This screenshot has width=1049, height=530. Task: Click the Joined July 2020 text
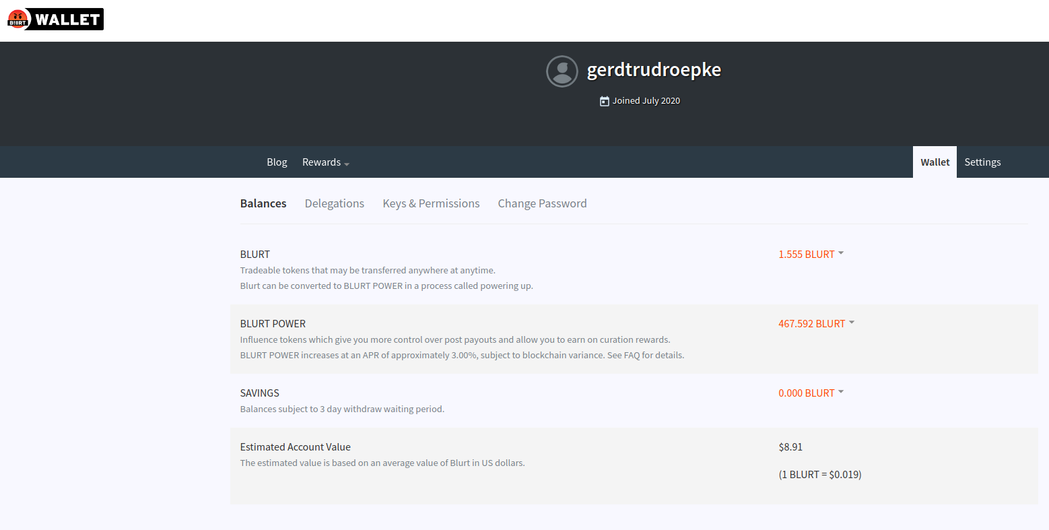tap(646, 101)
